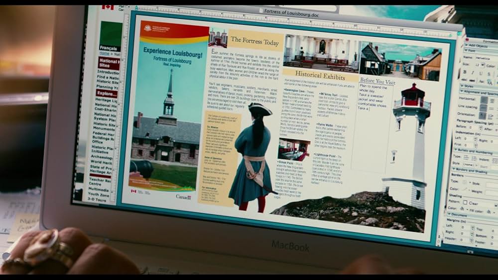The width and height of the screenshot is (498, 280).
Task: Open the Youth Zone sidebar link
Action: (100, 195)
